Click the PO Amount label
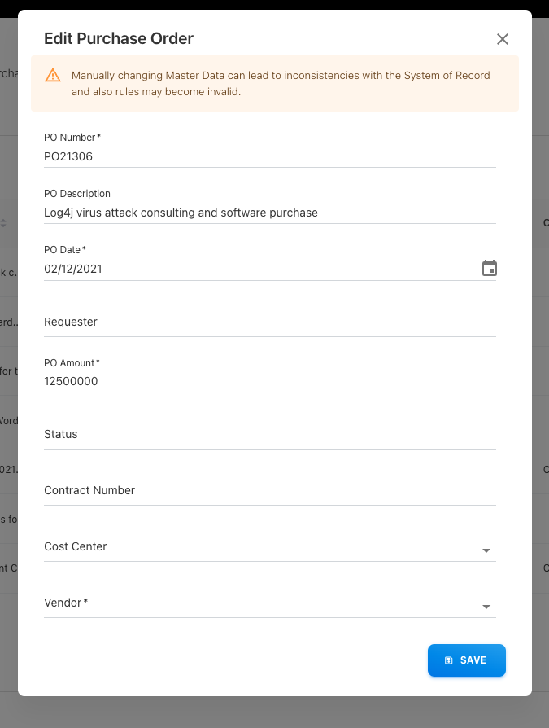 click(x=72, y=363)
